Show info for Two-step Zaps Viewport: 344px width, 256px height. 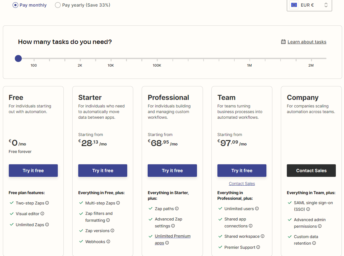click(47, 203)
